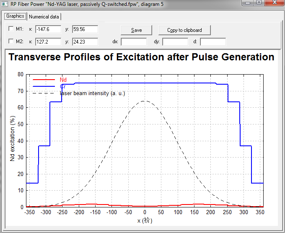Enable the M1 marker checkbox

pyautogui.click(x=11, y=29)
